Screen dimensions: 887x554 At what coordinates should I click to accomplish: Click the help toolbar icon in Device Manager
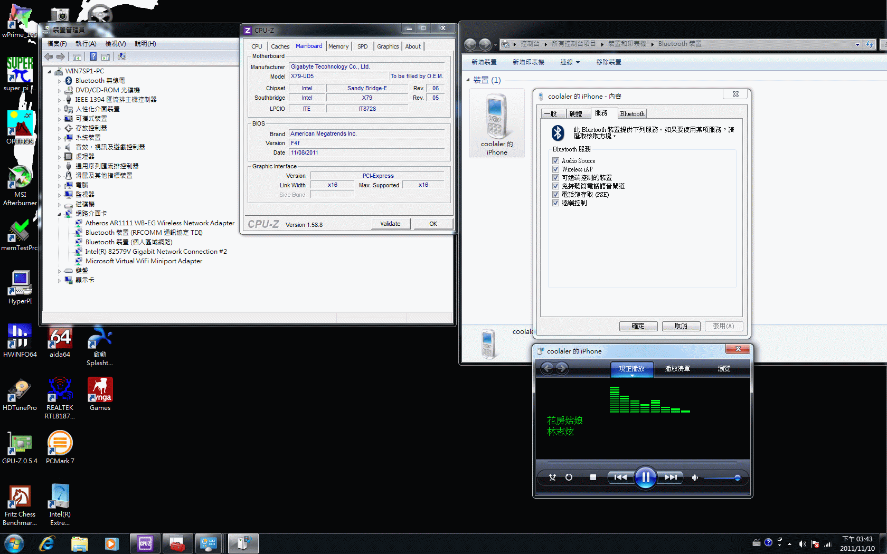[93, 56]
